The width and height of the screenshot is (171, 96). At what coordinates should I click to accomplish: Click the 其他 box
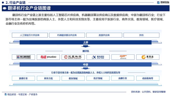click(x=141, y=35)
